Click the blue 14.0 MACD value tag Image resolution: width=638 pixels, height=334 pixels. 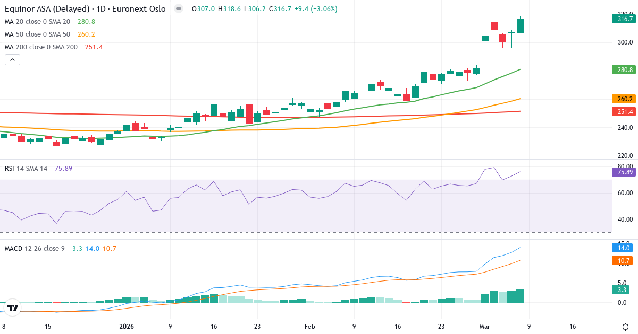(x=623, y=248)
